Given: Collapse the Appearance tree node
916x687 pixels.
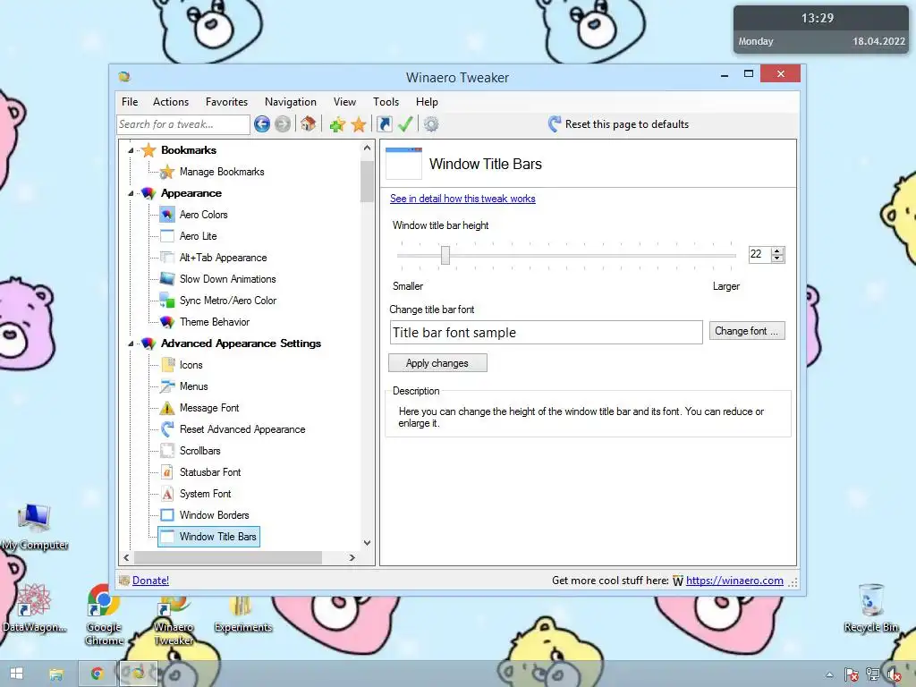Looking at the screenshot, I should click(131, 193).
